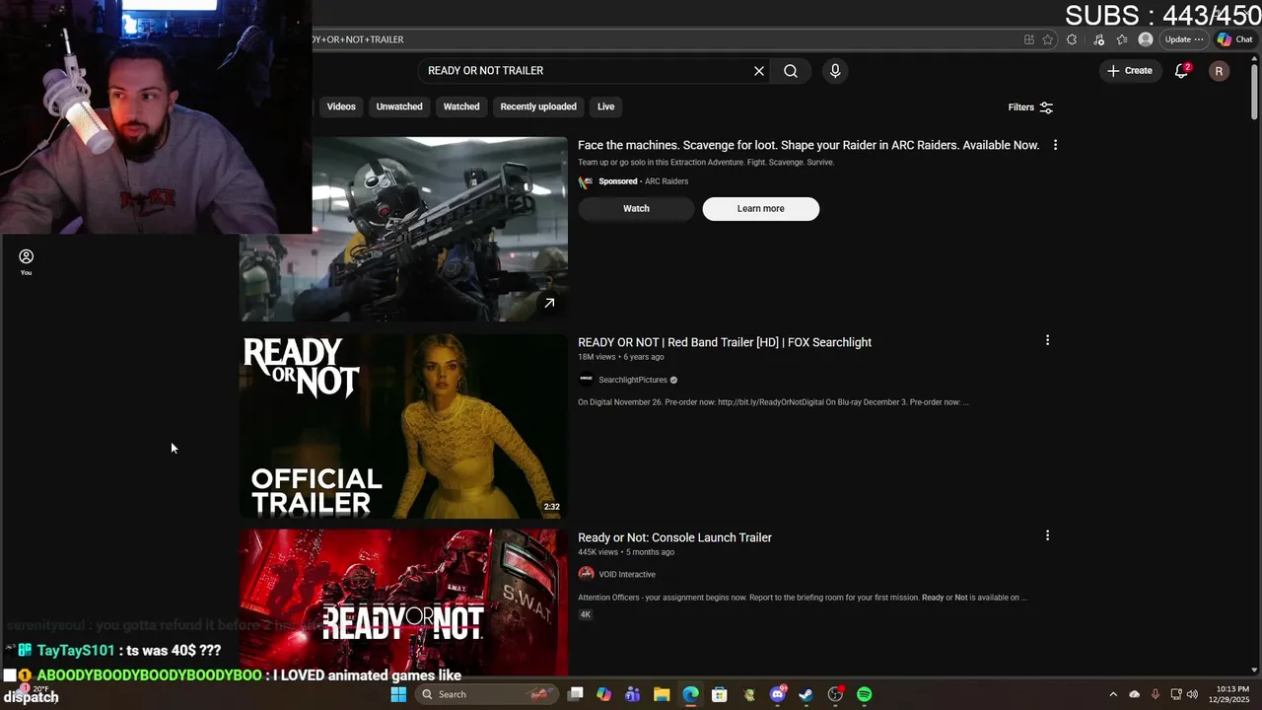This screenshot has width=1262, height=710.
Task: Switch to Microsoft Edge on taskbar
Action: (690, 694)
